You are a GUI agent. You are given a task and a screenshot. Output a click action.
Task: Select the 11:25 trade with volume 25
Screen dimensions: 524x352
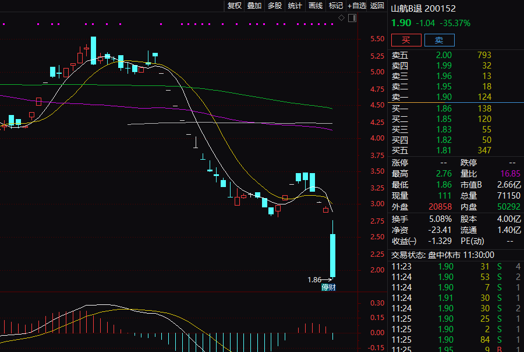coord(456,319)
